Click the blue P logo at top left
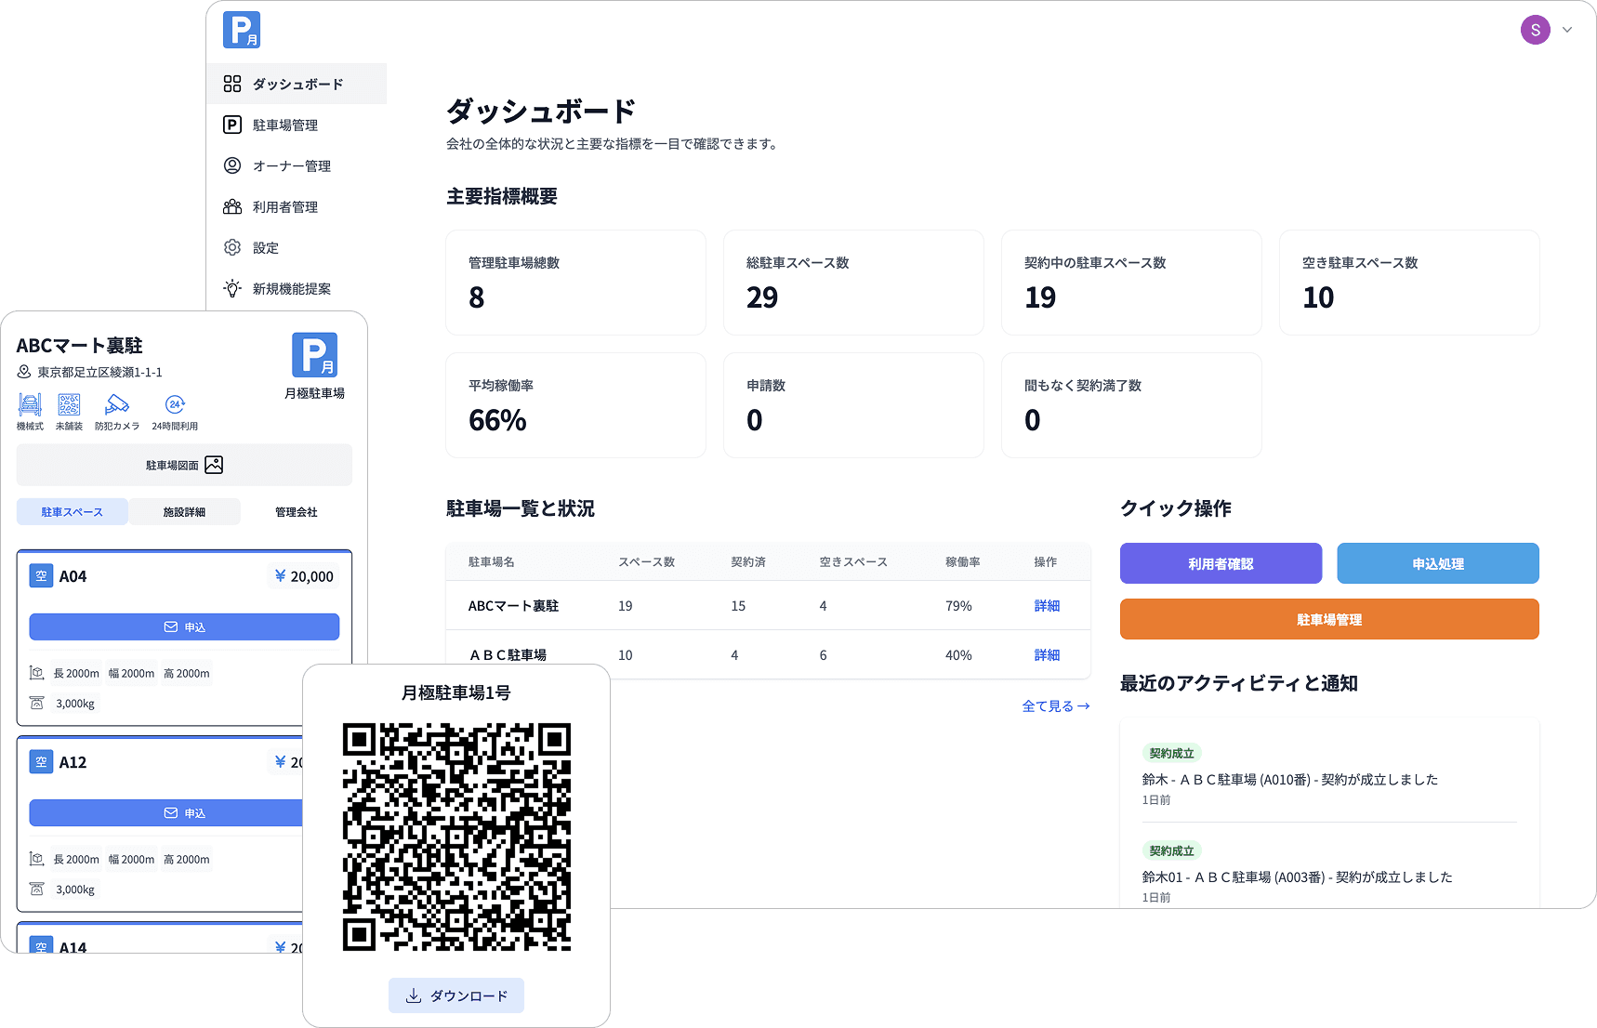 click(x=241, y=30)
